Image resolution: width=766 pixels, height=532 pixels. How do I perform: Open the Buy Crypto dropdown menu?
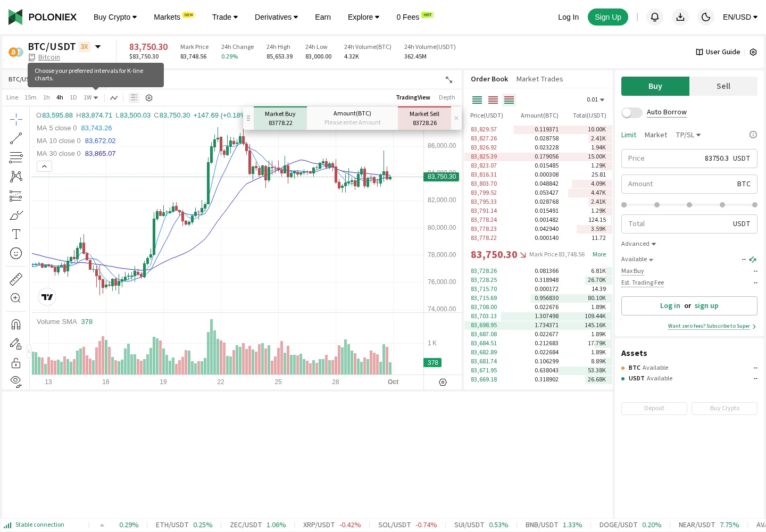coord(115,17)
